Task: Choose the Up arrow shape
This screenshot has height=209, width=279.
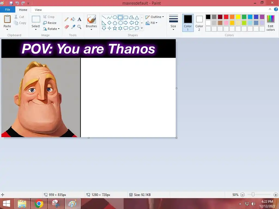Action: (x=137, y=23)
